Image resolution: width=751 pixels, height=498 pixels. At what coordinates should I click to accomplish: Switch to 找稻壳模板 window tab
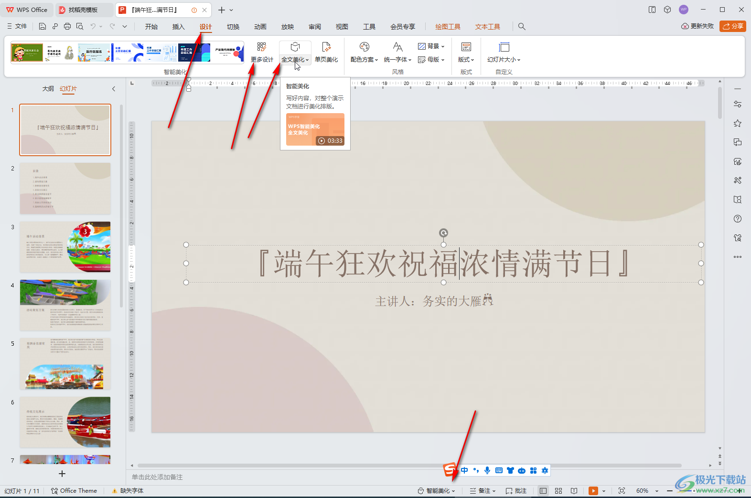pyautogui.click(x=84, y=10)
